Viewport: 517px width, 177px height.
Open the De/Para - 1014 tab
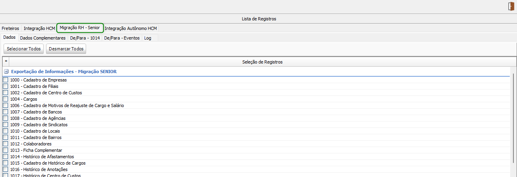(85, 38)
